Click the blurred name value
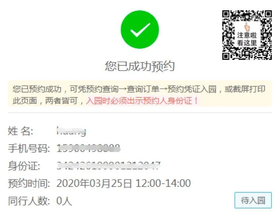 (71, 131)
